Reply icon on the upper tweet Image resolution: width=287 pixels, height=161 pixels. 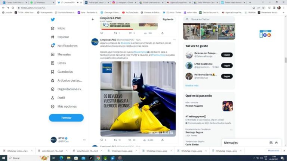click(102, 33)
